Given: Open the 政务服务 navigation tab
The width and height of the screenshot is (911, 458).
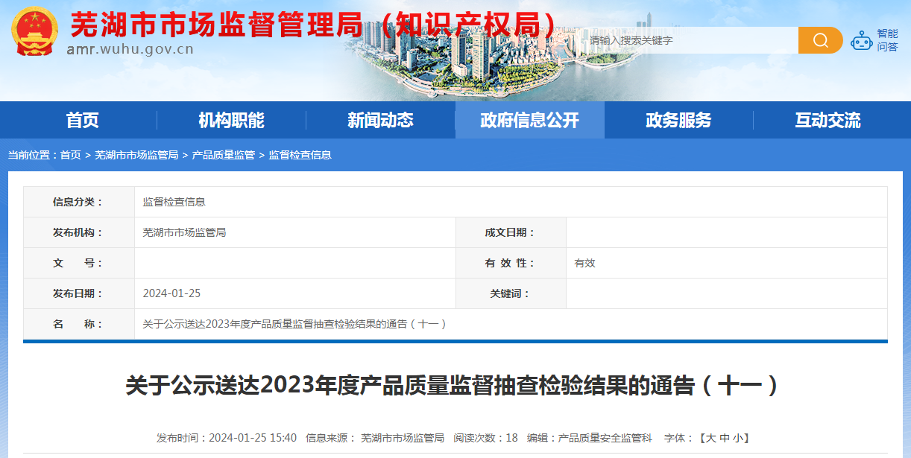Looking at the screenshot, I should point(678,120).
